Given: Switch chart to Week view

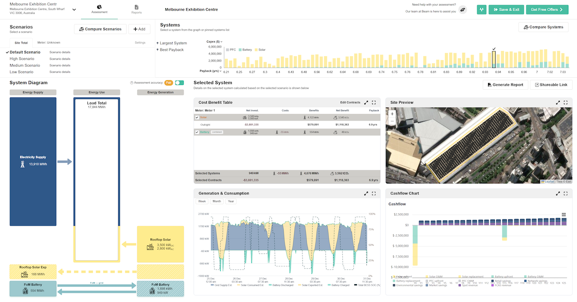Looking at the screenshot, I should tap(202, 202).
